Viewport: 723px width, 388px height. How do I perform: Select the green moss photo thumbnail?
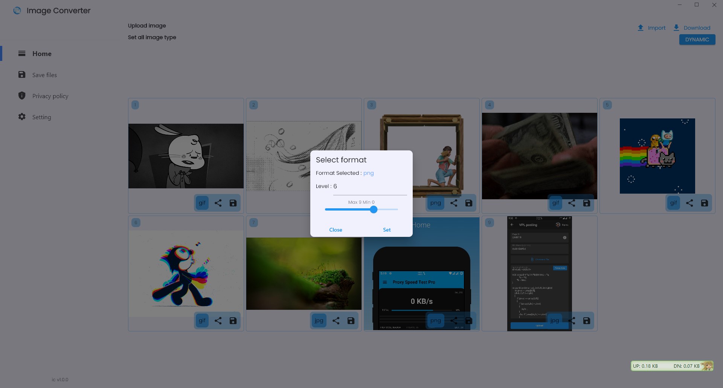304,274
